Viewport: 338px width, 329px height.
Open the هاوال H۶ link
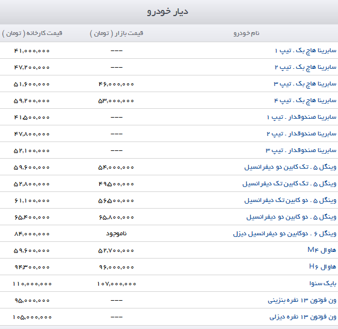click(x=322, y=267)
